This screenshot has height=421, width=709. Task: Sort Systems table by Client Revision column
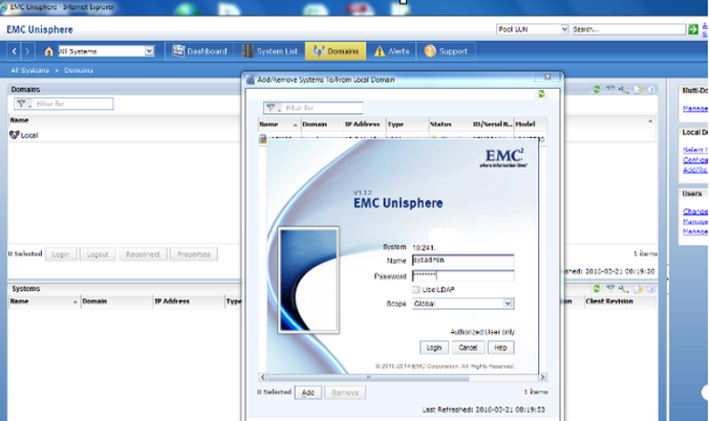(x=619, y=302)
